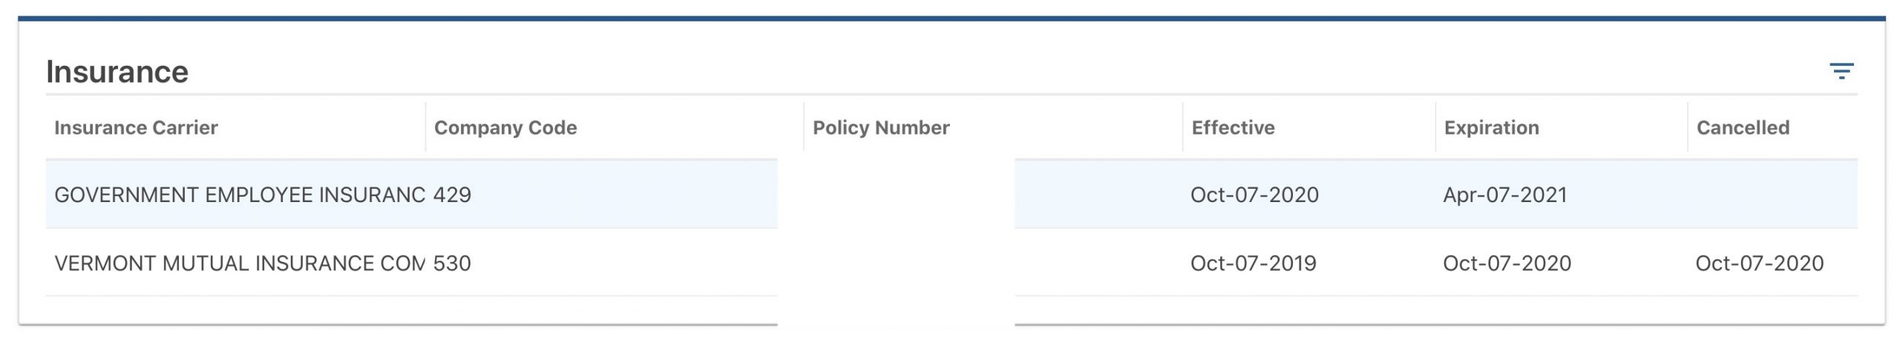Select the Cancelled column header
The image size is (1900, 339).
(1743, 127)
